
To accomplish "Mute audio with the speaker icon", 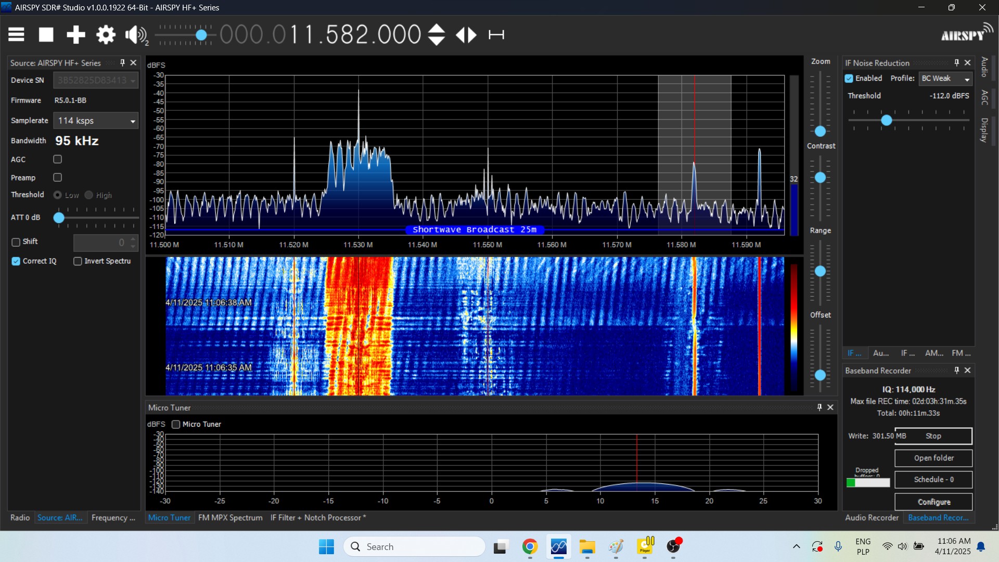I will click(136, 35).
